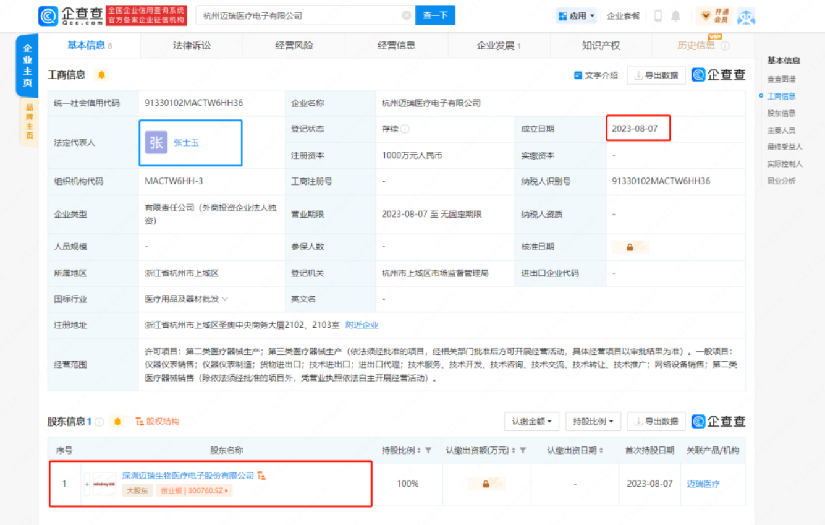Click the bell icon beside 工商信息
Image resolution: width=825 pixels, height=525 pixels.
(x=101, y=75)
